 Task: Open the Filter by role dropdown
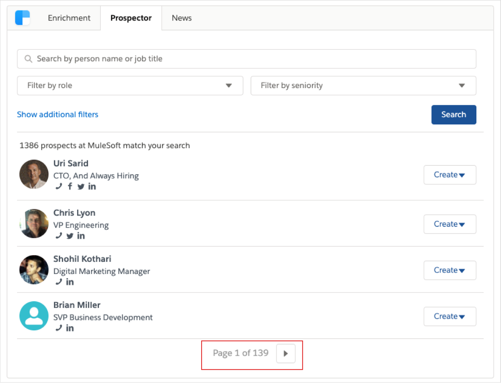(130, 86)
